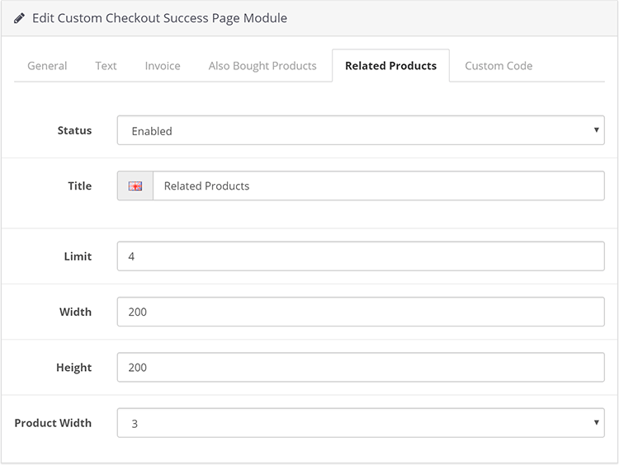Click the Title field label
Image resolution: width=619 pixels, height=465 pixels.
(x=80, y=186)
